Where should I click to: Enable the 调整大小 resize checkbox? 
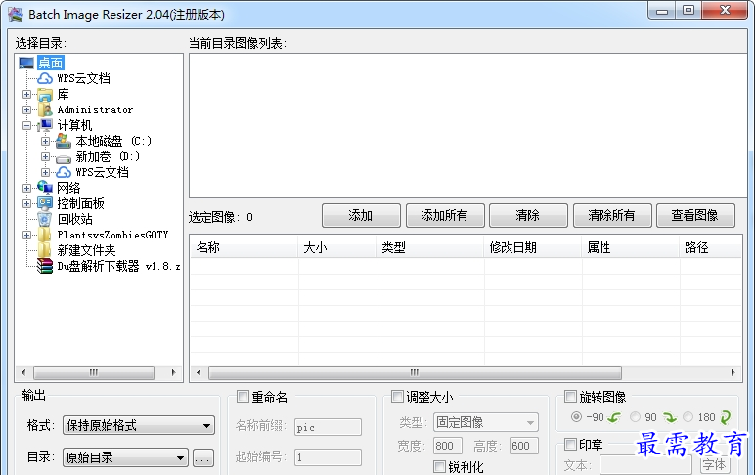(x=397, y=397)
